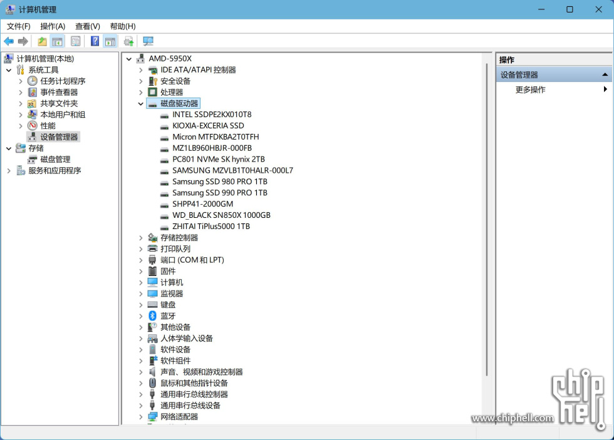This screenshot has height=440, width=614.
Task: Select the Samsung SSD 990 PRO 1TB drive
Action: tap(220, 193)
